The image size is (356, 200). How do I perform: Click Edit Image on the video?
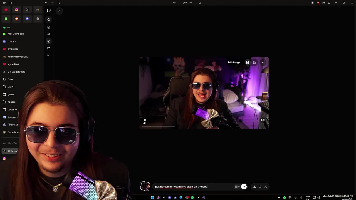click(234, 62)
